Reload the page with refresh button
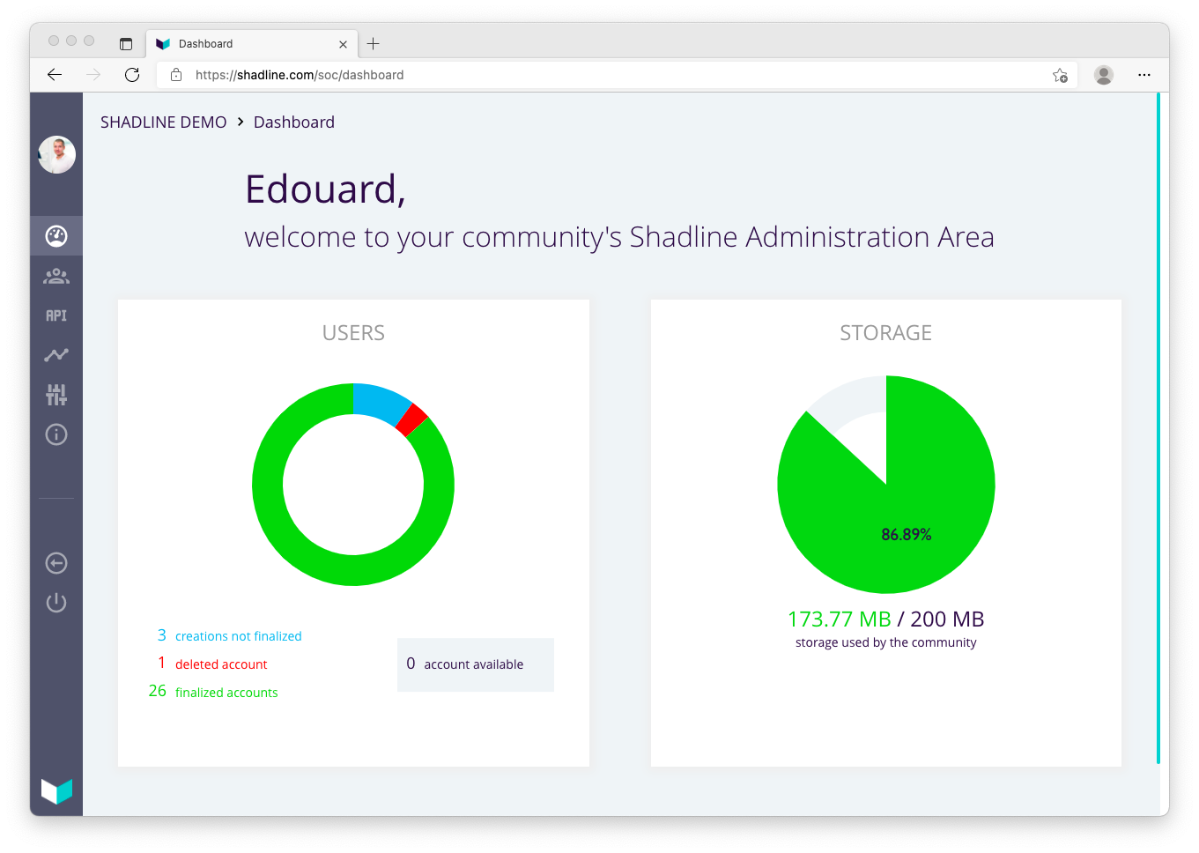Viewport: 1199px width, 853px height. [x=132, y=75]
